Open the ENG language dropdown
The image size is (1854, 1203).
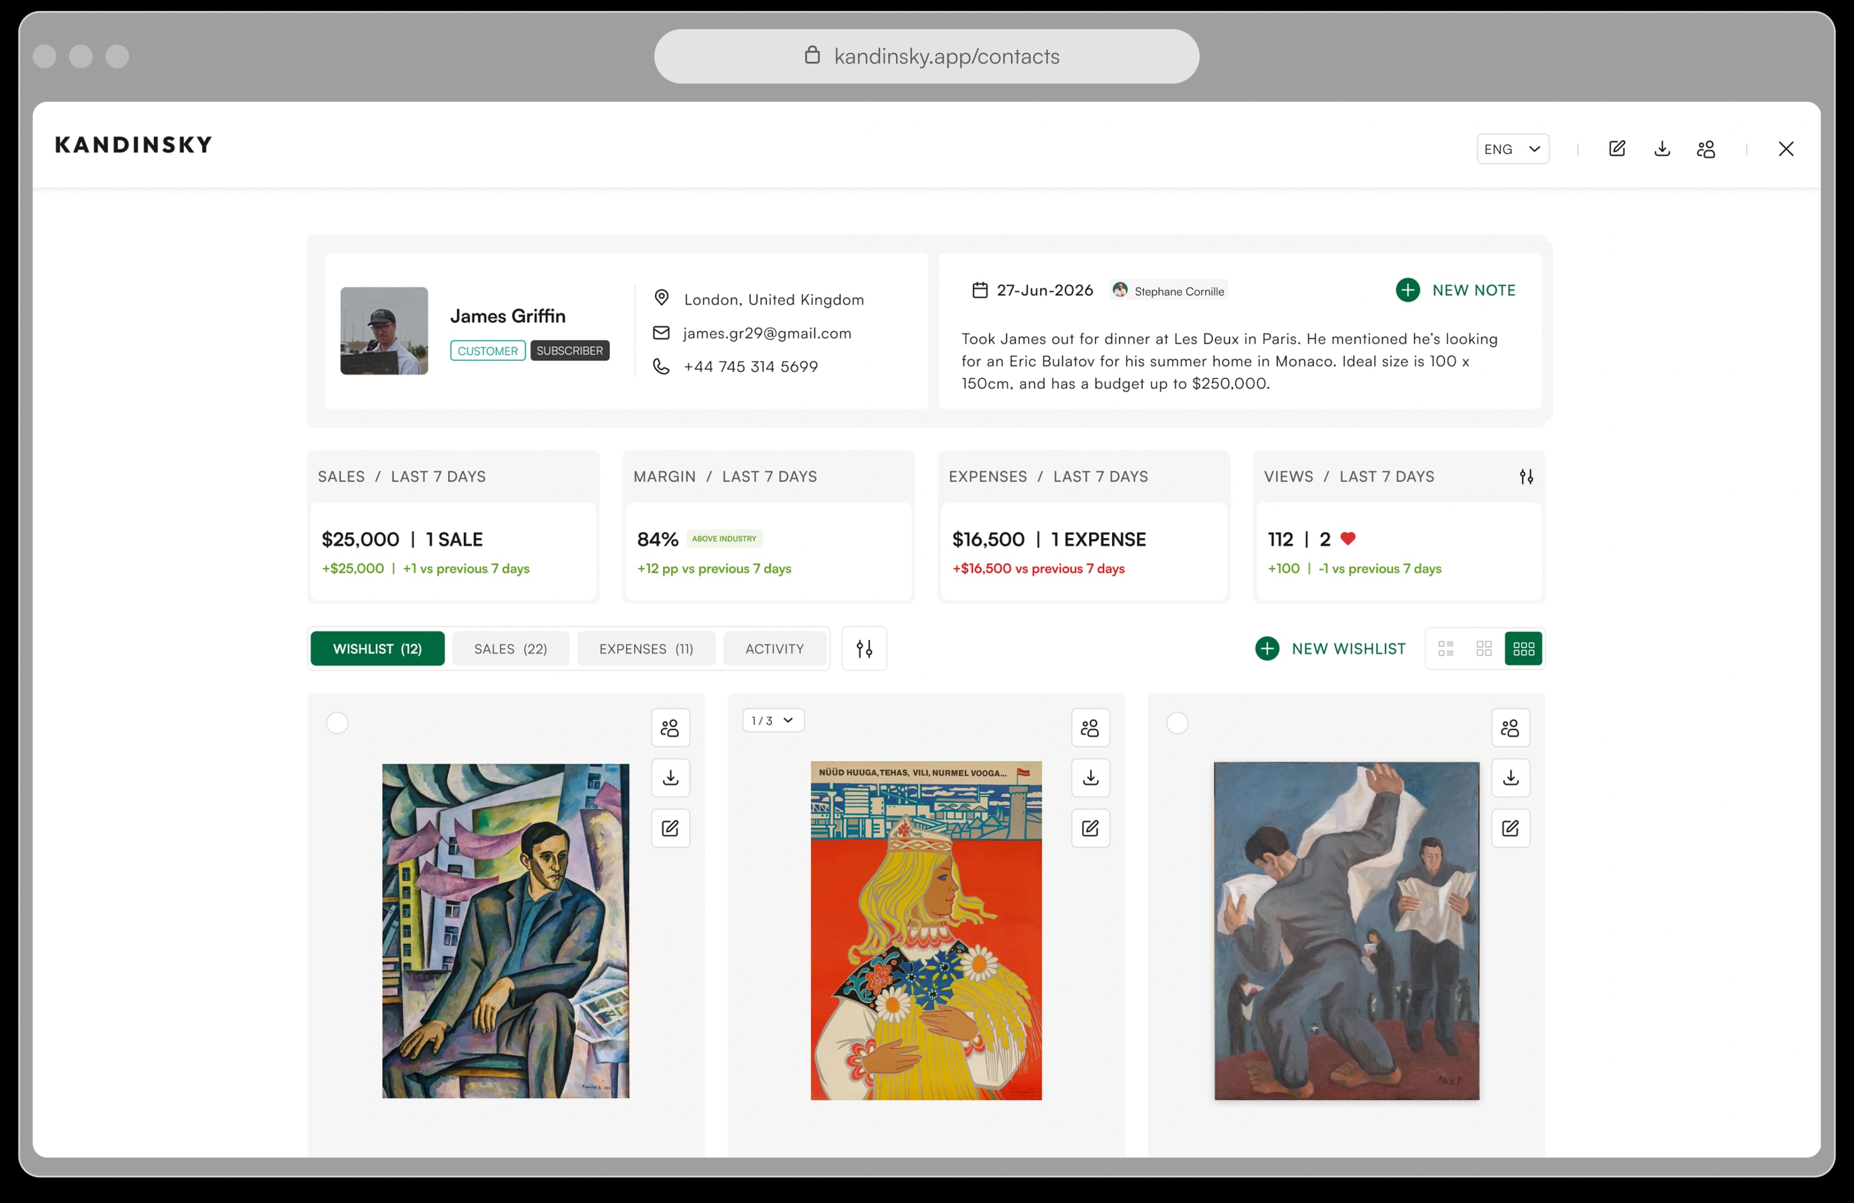click(1512, 148)
